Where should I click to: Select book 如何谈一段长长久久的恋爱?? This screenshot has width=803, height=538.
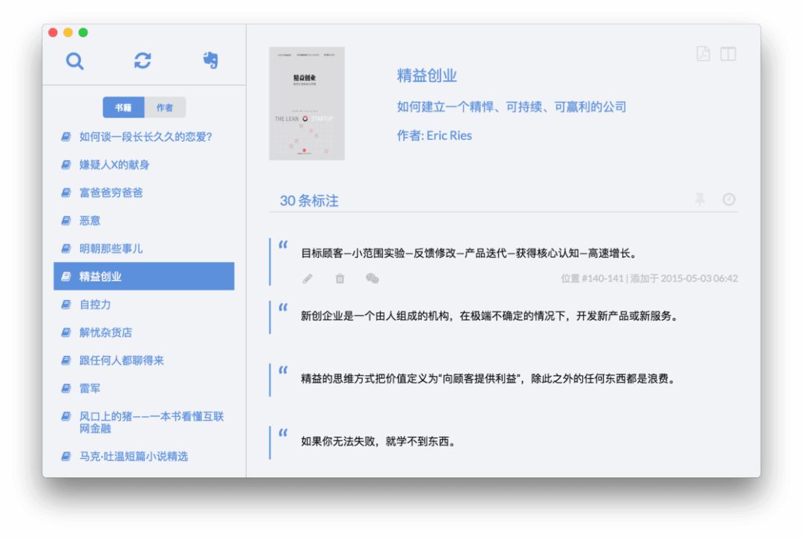click(x=144, y=137)
